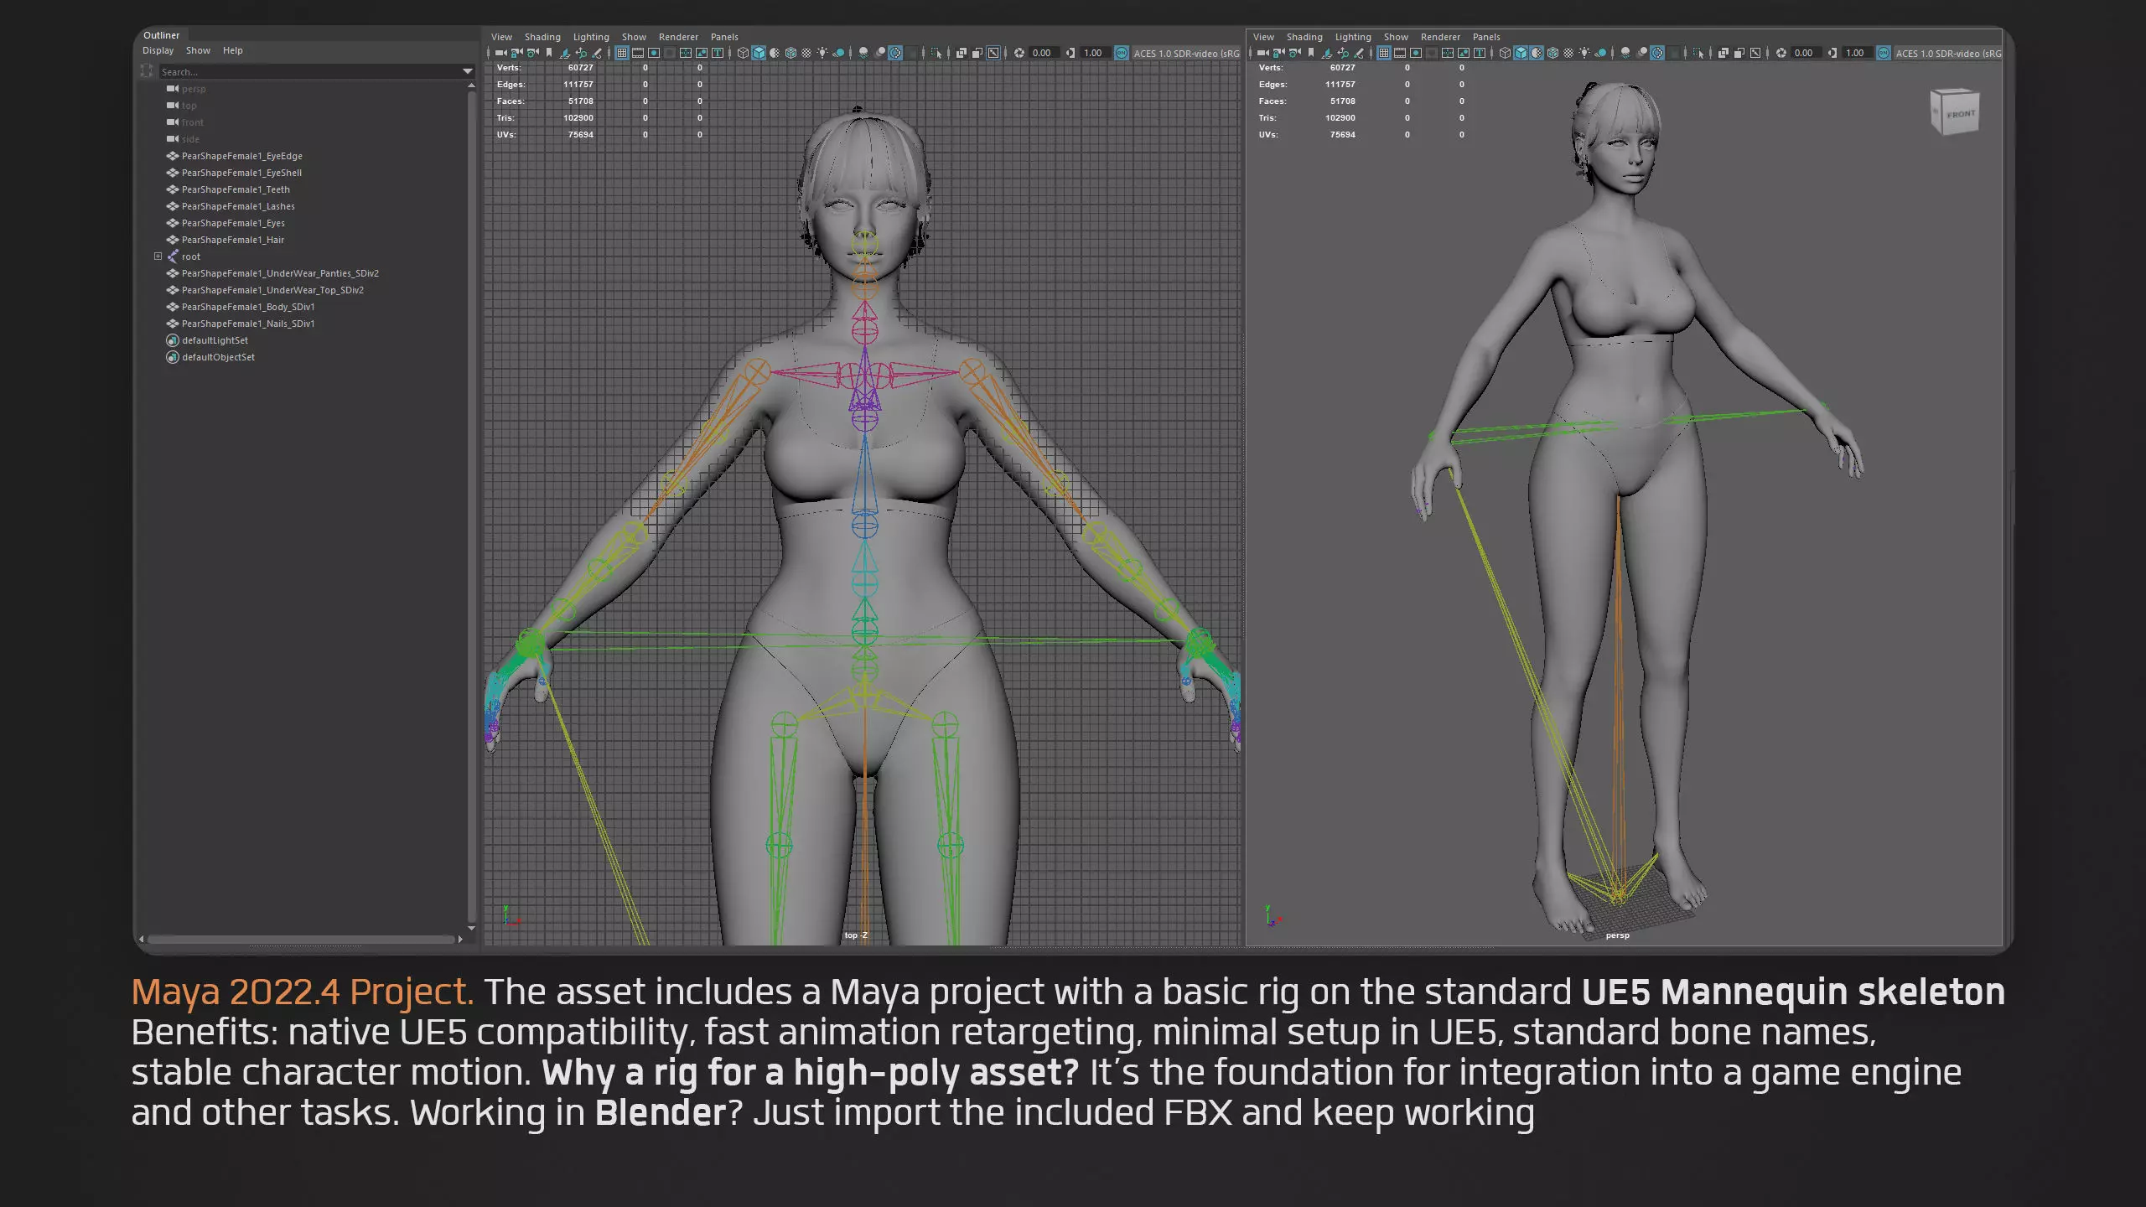Click Textured checker icon in persp viewport toolbar
The image size is (2146, 1207).
pos(1568,53)
